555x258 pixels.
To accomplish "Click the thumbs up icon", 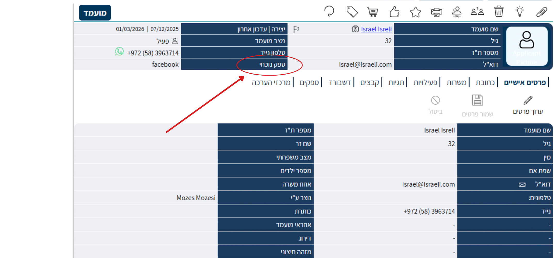I will tap(394, 12).
